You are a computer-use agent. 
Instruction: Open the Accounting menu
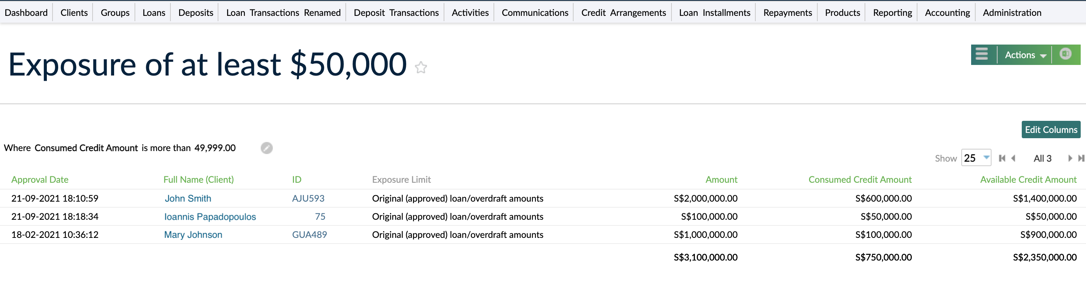coord(947,12)
